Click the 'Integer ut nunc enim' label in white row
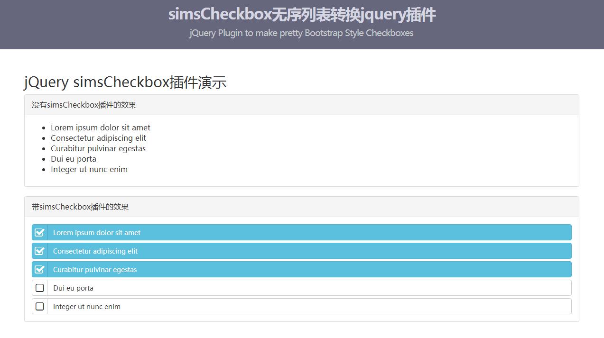This screenshot has width=604, height=338. pyautogui.click(x=87, y=306)
